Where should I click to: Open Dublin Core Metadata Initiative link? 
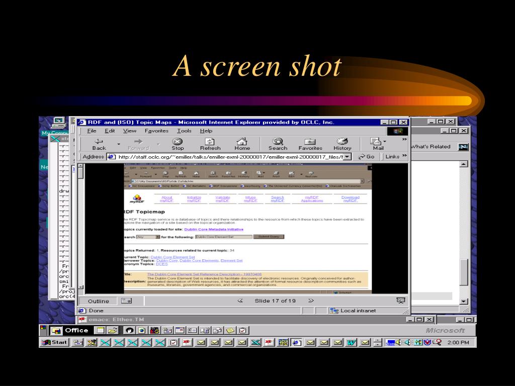[214, 229]
